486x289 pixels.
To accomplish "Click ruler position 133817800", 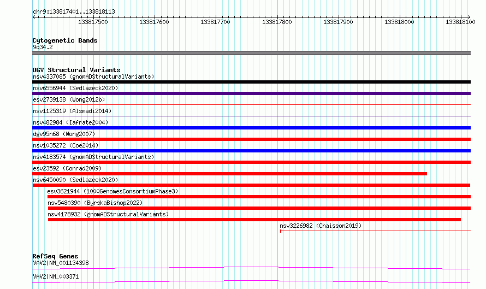I will 277,22.
